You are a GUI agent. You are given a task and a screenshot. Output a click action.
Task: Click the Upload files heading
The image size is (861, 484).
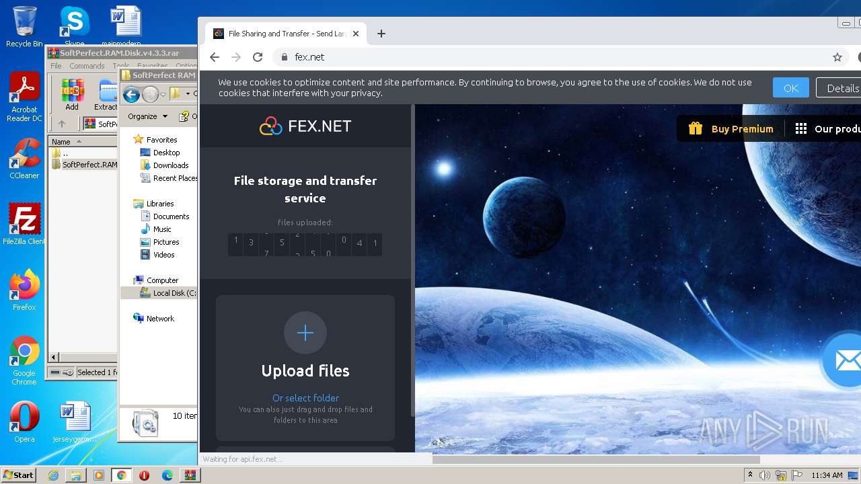click(x=305, y=371)
